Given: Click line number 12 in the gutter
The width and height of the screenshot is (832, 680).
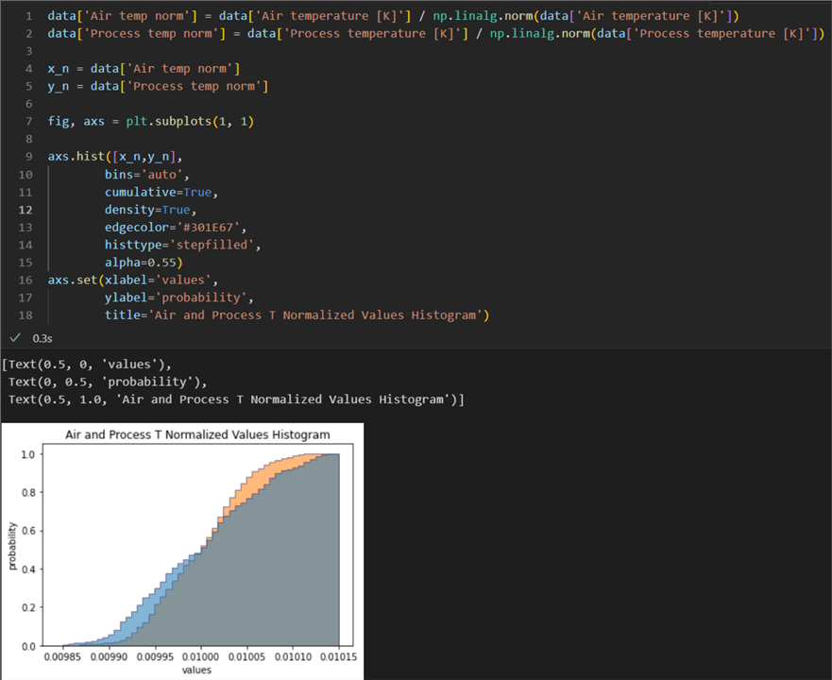Looking at the screenshot, I should pos(25,210).
